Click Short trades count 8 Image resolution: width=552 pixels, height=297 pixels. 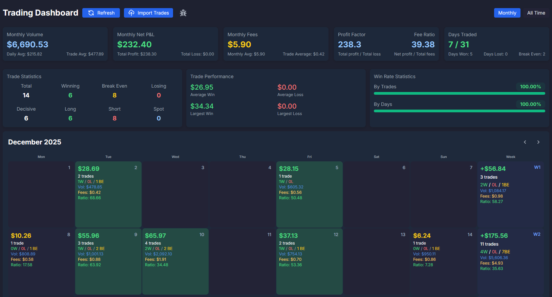click(114, 118)
